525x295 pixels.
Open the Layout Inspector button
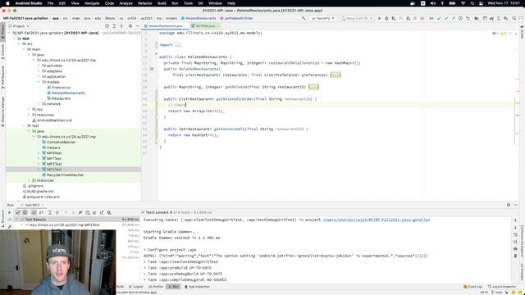point(502,287)
